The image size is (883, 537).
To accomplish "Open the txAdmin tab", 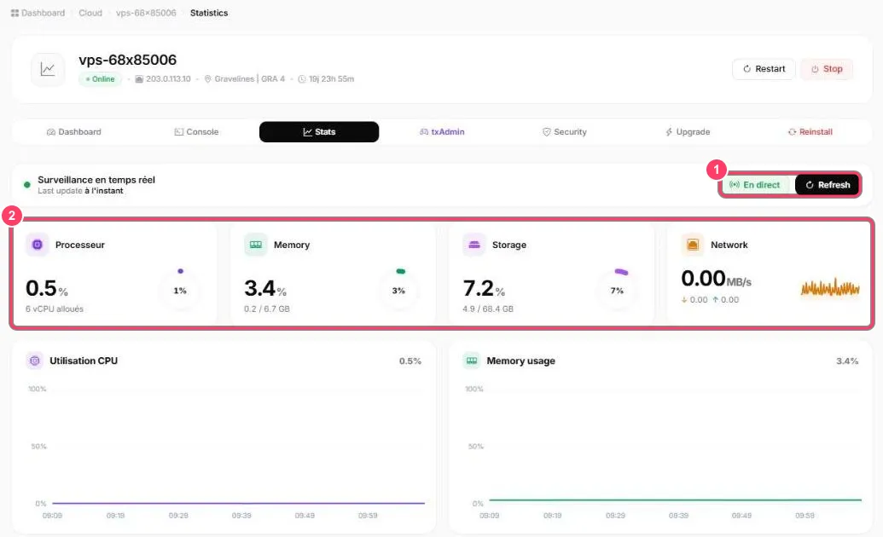I will (x=442, y=132).
